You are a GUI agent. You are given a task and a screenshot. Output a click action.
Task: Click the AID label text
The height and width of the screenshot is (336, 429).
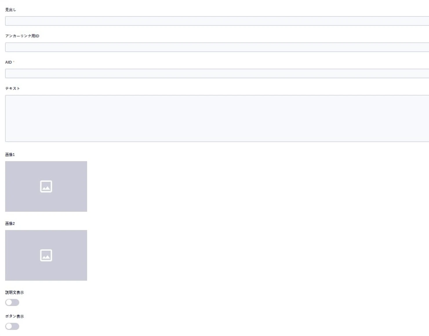8,62
